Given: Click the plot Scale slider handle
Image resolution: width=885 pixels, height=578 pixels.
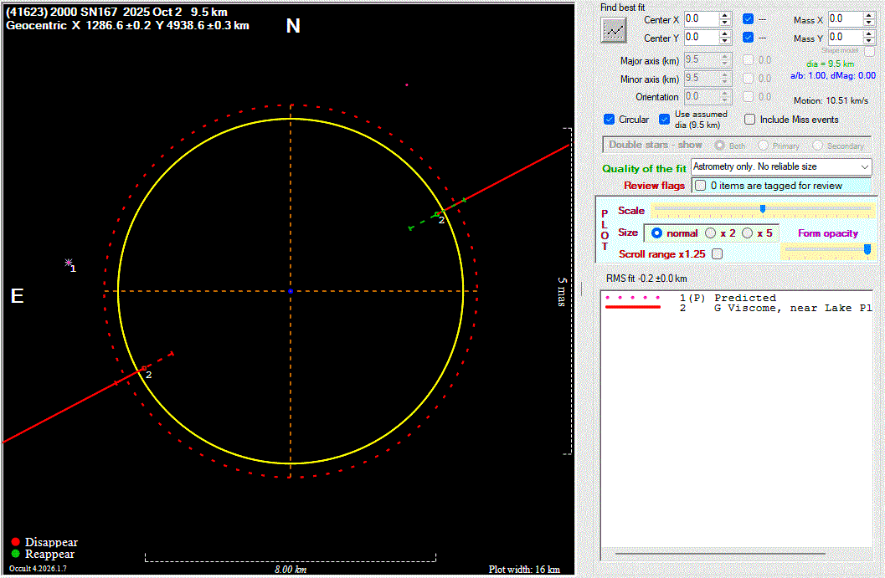Looking at the screenshot, I should [x=762, y=208].
